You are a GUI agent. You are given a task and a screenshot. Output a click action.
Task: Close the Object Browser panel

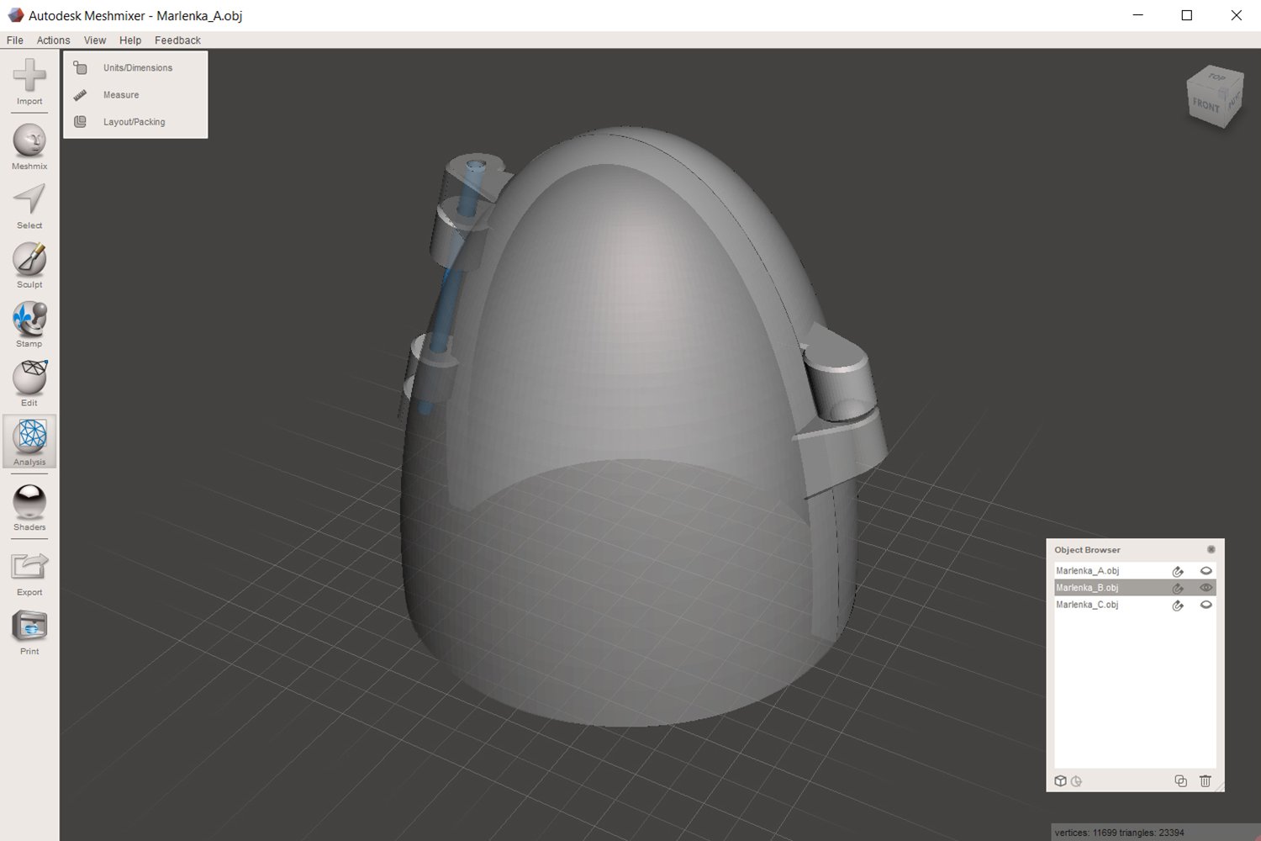[1211, 549]
